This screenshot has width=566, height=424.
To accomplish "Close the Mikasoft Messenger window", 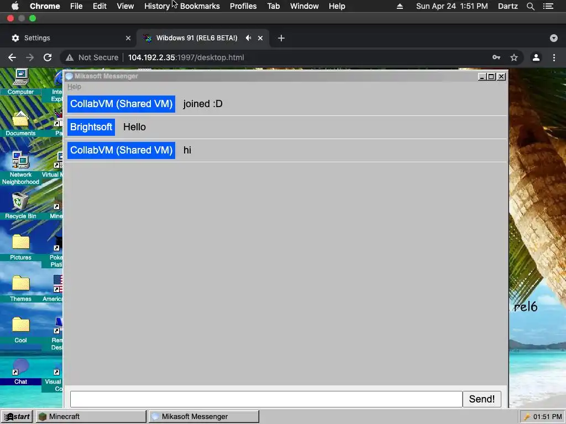I will tap(501, 76).
